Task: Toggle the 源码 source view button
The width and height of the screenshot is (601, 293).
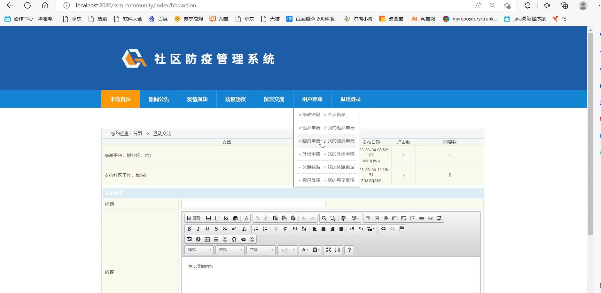Action: (x=194, y=218)
